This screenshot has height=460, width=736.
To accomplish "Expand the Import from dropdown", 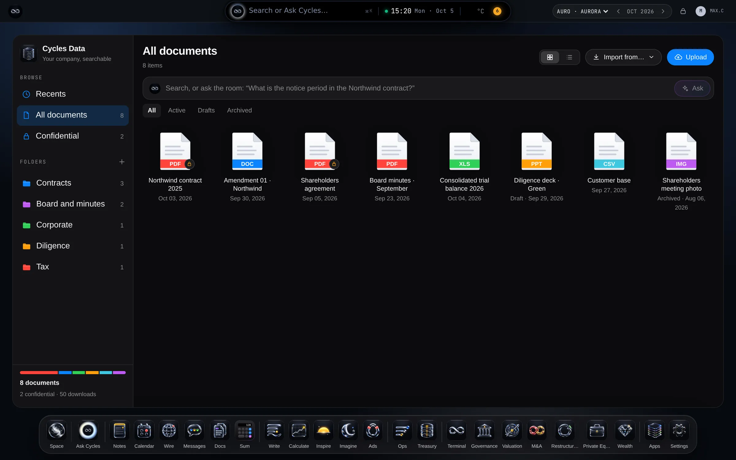I will 623,57.
